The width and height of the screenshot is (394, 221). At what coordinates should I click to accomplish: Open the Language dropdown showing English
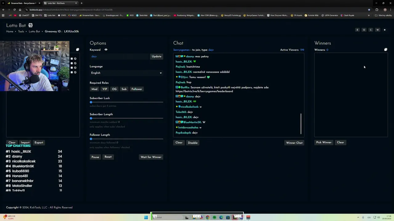pos(127,73)
